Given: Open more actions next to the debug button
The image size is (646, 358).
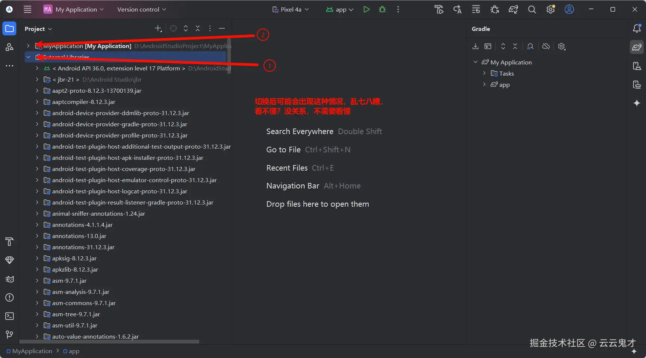Looking at the screenshot, I should (398, 9).
